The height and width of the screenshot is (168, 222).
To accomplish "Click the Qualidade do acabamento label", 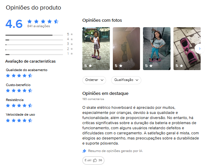I will pyautogui.click(x=26, y=70).
